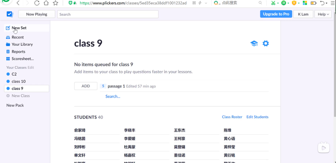Reload the page with refresh icon
Image resolution: width=336 pixels, height=163 pixels.
click(x=37, y=3)
